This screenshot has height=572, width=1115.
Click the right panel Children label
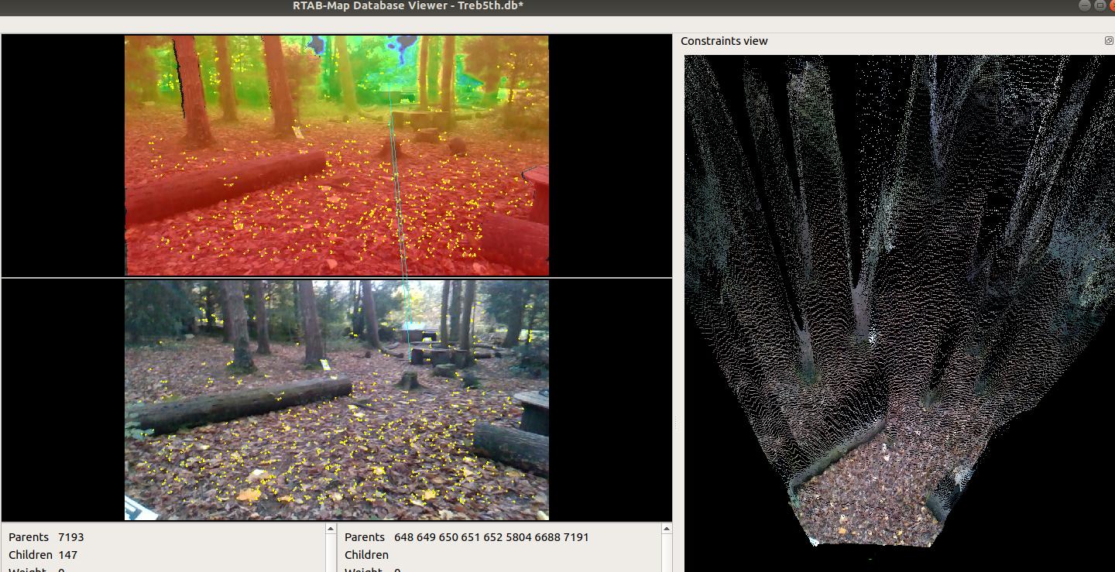(x=366, y=555)
